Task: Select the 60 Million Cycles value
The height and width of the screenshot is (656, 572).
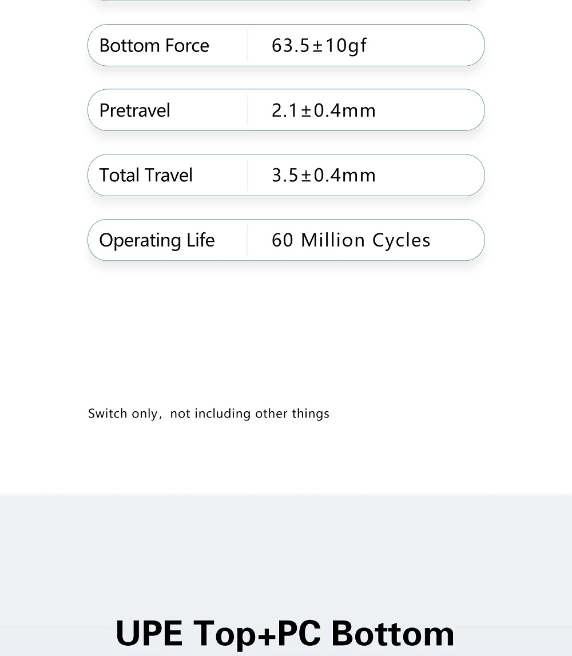Action: 351,240
